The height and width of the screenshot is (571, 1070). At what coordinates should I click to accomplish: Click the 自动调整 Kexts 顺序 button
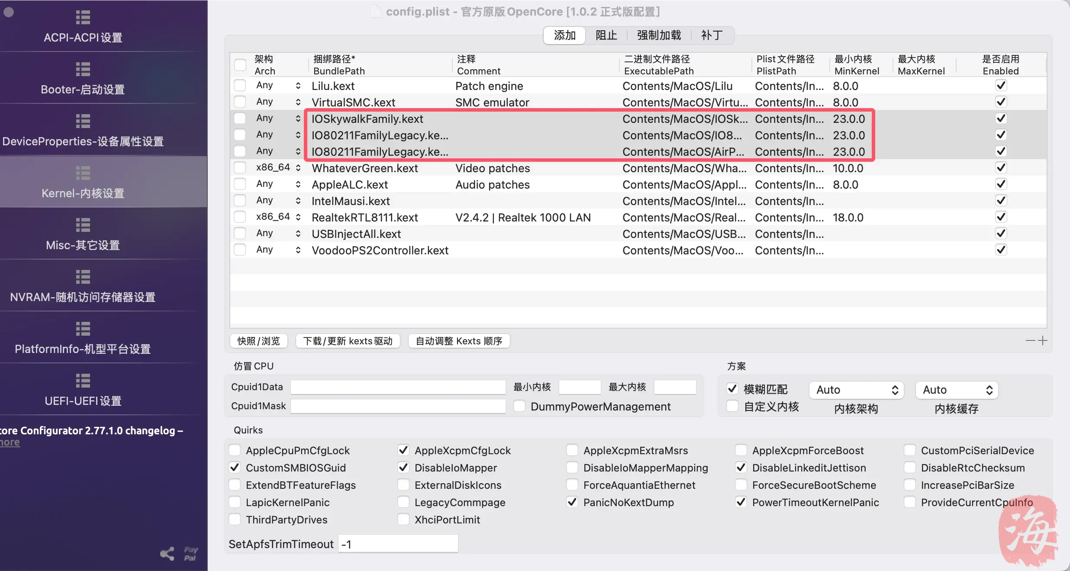[459, 341]
